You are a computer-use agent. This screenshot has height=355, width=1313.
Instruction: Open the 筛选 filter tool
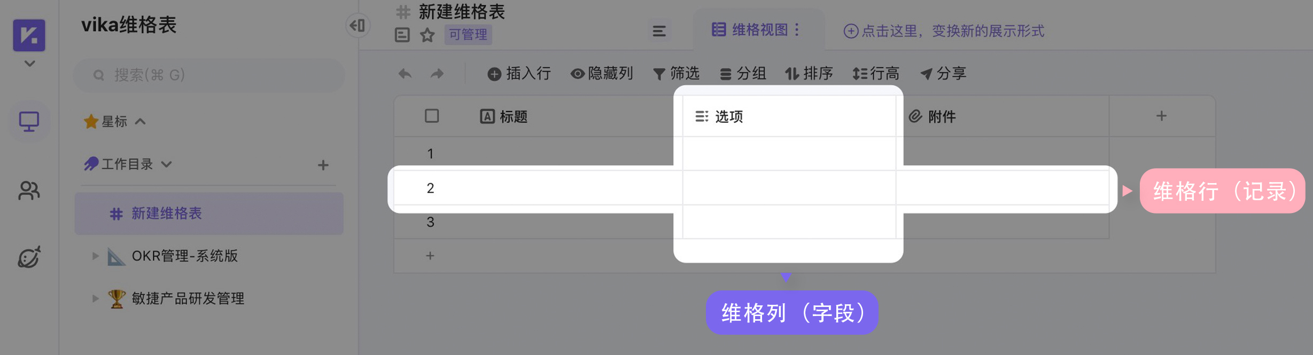tap(677, 74)
